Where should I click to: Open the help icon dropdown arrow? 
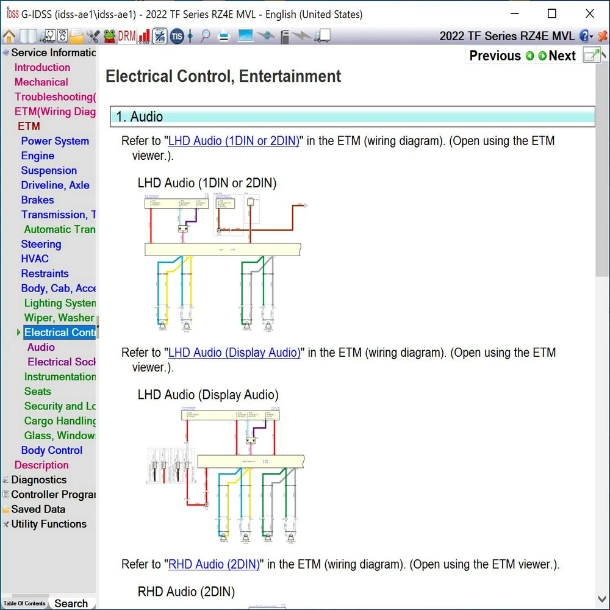tap(591, 37)
